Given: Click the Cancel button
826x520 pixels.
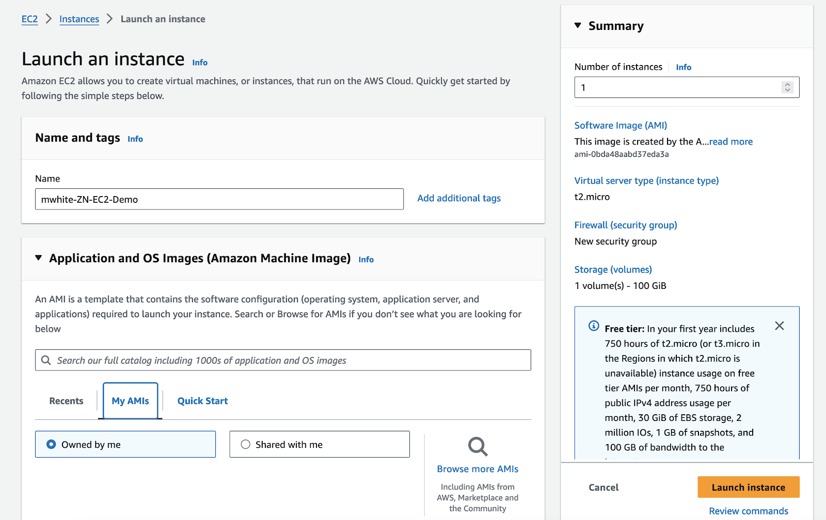Looking at the screenshot, I should pos(603,487).
